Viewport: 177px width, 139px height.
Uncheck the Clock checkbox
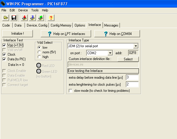point(4,54)
